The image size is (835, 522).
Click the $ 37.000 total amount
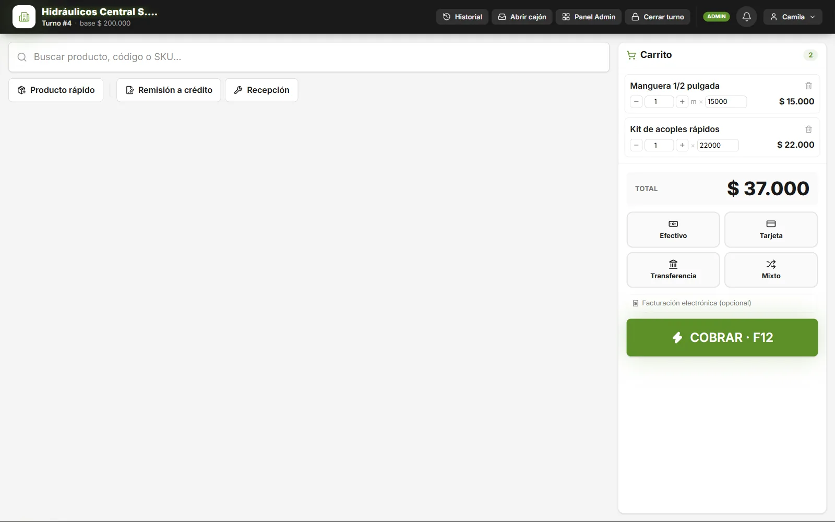[768, 188]
